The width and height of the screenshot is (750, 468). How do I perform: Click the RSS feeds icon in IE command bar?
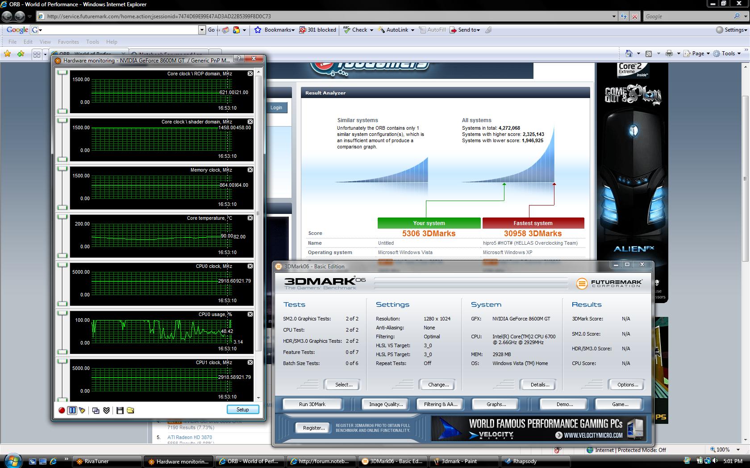[649, 53]
